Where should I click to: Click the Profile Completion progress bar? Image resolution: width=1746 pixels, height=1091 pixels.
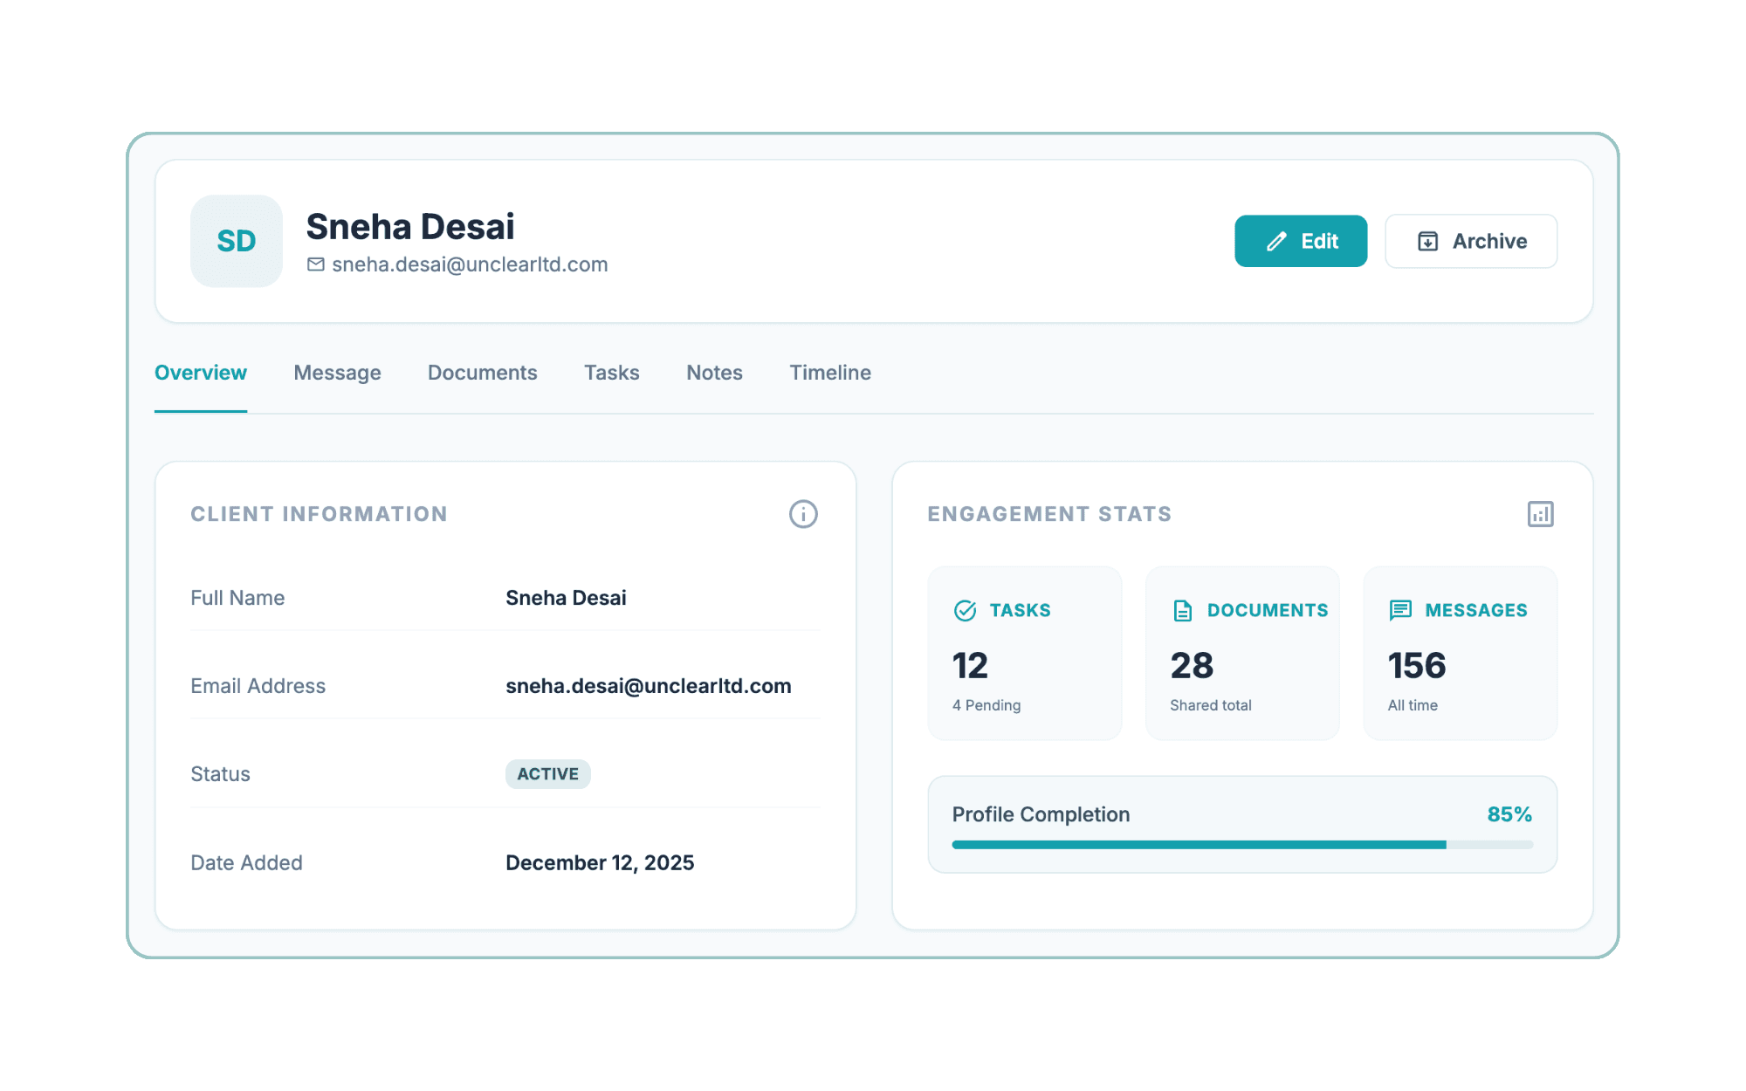(1241, 844)
